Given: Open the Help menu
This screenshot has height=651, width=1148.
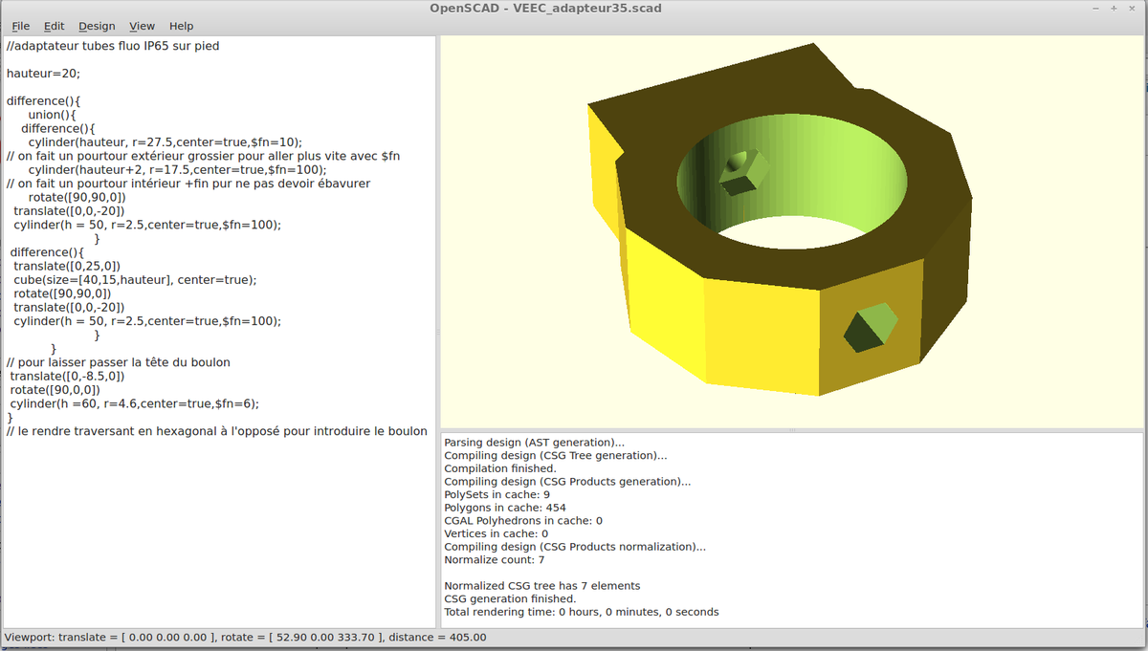Looking at the screenshot, I should click(181, 26).
